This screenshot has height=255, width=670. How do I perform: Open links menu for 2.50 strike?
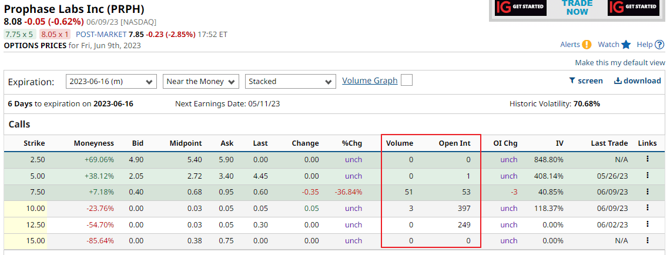point(648,159)
